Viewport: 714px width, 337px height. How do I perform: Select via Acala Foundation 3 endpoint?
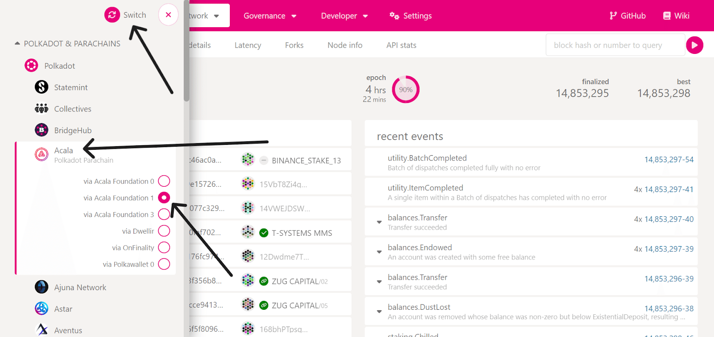tap(164, 214)
